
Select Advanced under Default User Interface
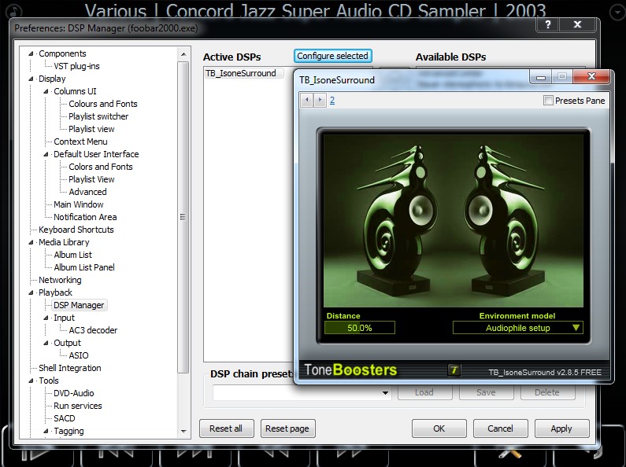coord(88,192)
